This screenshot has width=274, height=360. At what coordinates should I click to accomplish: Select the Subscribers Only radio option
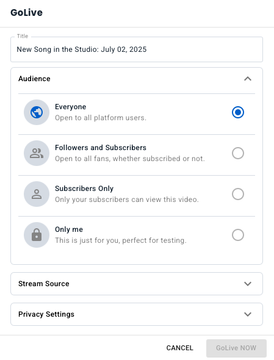tap(238, 194)
